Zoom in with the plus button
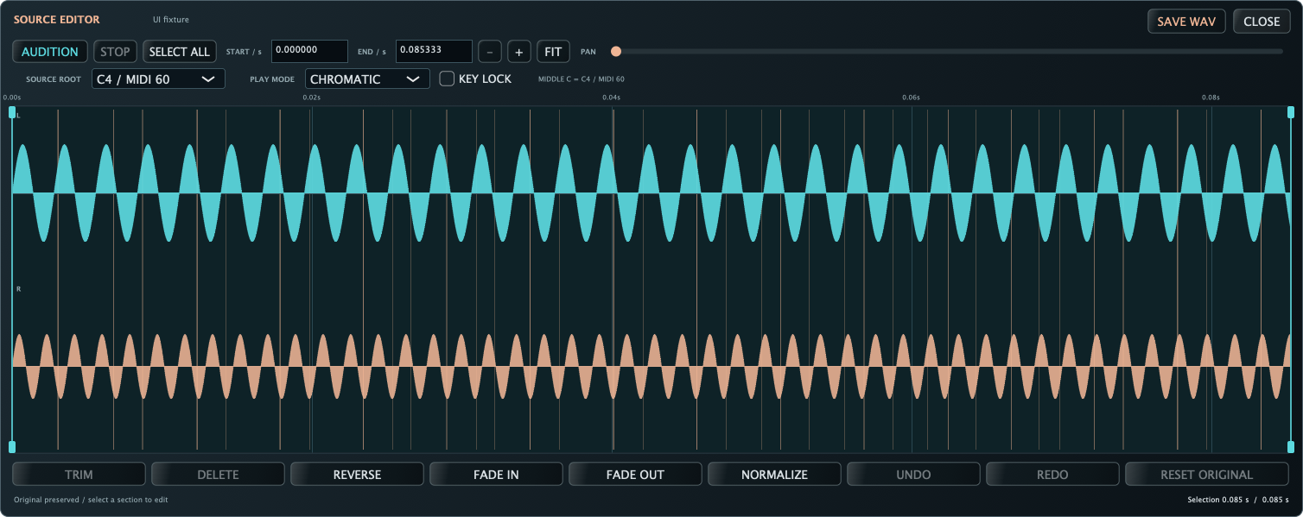Screen dimensions: 1303x517 pos(519,52)
